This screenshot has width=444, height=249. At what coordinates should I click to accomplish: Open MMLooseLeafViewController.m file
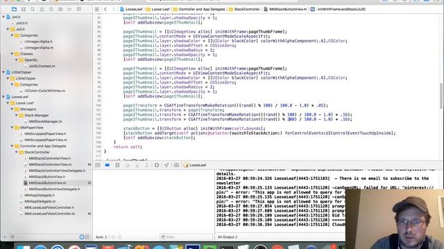coord(49,214)
